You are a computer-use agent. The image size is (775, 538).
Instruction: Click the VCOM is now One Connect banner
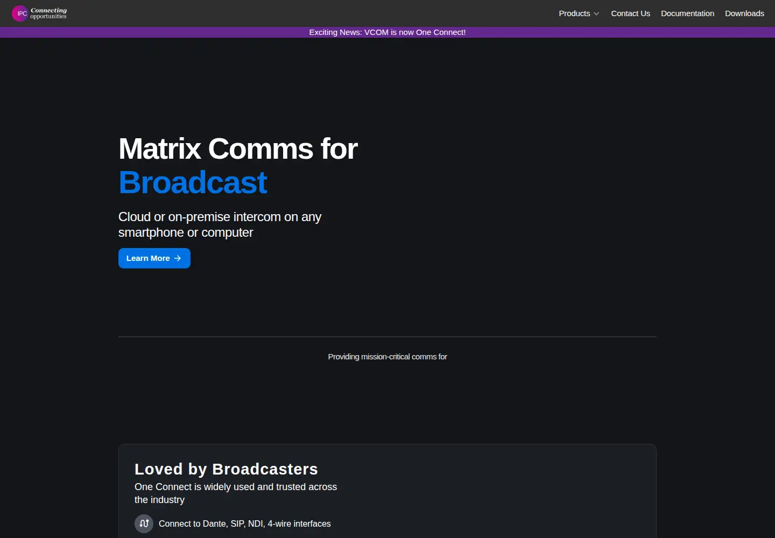(x=387, y=32)
